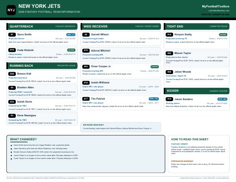Click the Adonai Mitchell player name

[x=101, y=51]
